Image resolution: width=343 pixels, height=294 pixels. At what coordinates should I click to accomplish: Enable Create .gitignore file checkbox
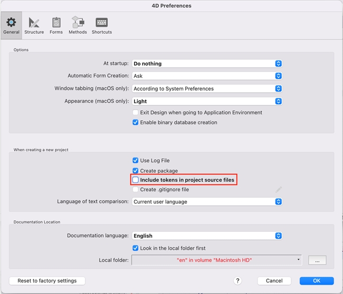(136, 190)
